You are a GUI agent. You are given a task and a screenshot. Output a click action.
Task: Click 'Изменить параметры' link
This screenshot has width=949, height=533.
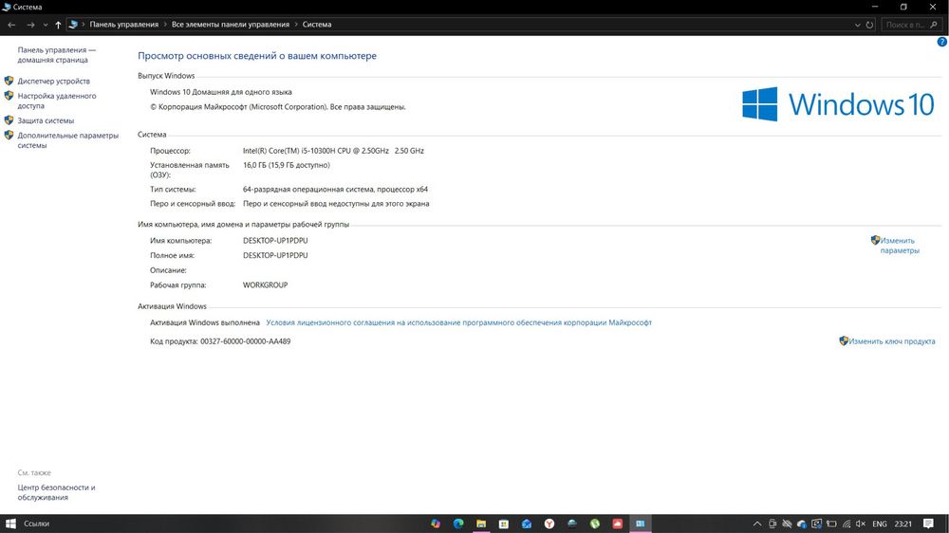(x=900, y=246)
